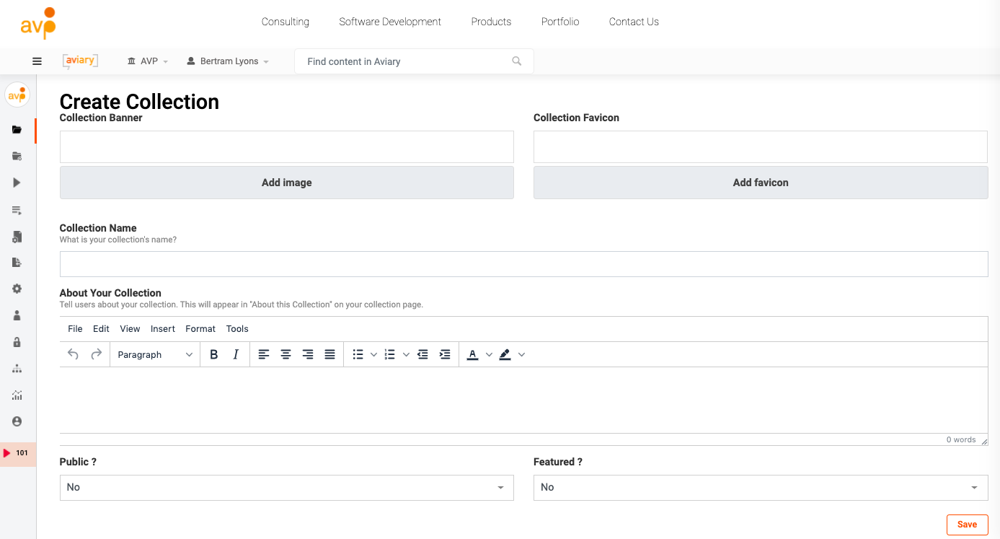The image size is (1000, 539).
Task: Click the orange AVP logo at top left
Action: pyautogui.click(x=37, y=23)
